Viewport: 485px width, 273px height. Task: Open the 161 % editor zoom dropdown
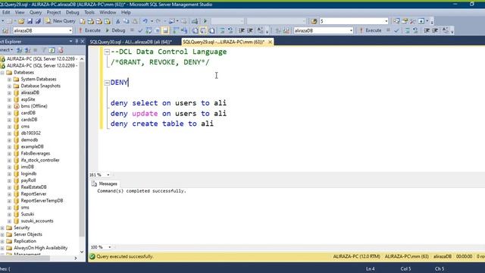click(x=108, y=175)
